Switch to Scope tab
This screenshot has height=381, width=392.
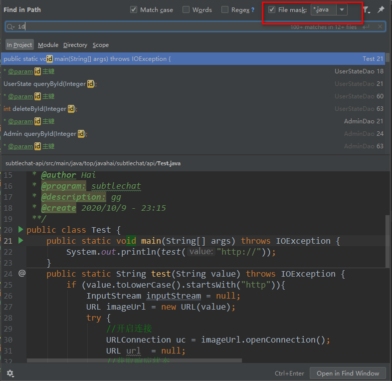pyautogui.click(x=101, y=45)
